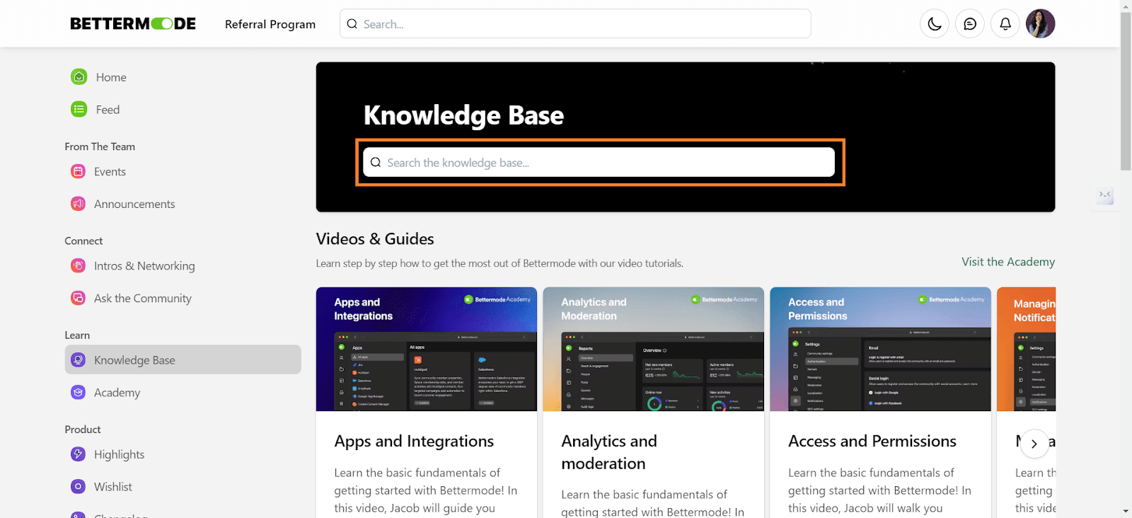
Task: Open the Referral Program menu item
Action: tap(270, 24)
